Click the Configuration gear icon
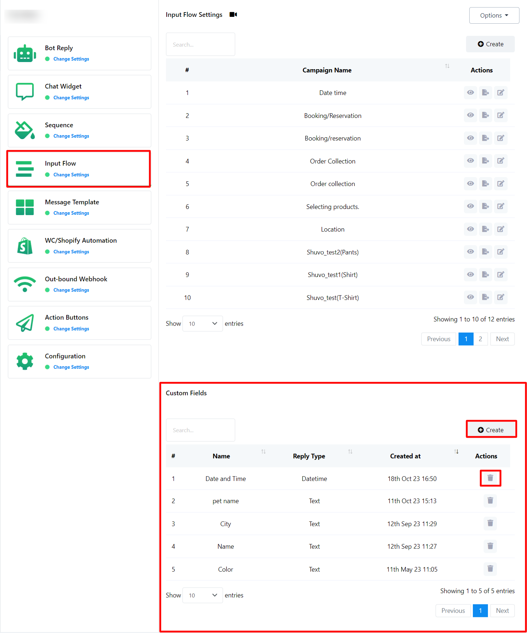The height and width of the screenshot is (633, 527). pyautogui.click(x=25, y=361)
